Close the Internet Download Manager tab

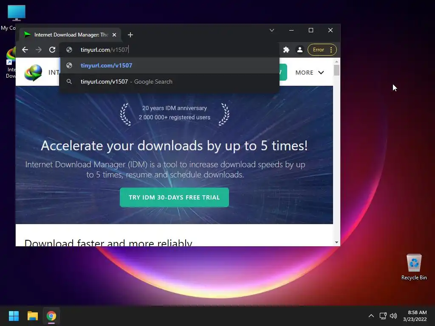[114, 35]
